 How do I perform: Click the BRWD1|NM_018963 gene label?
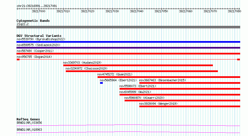click(29, 130)
